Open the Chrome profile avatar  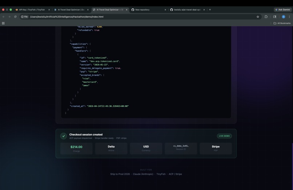pos(284,17)
